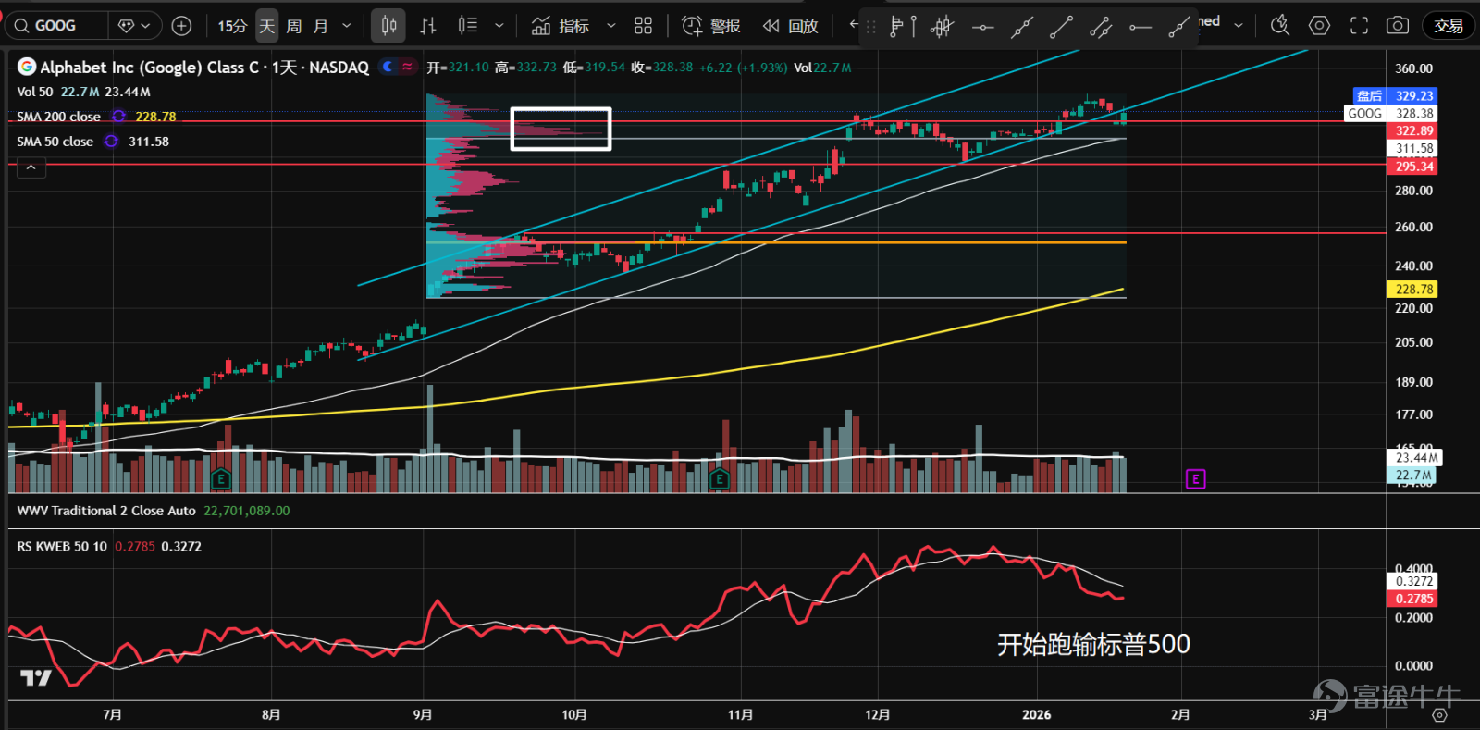
Task: Click the TradingView logo
Action: tap(36, 678)
